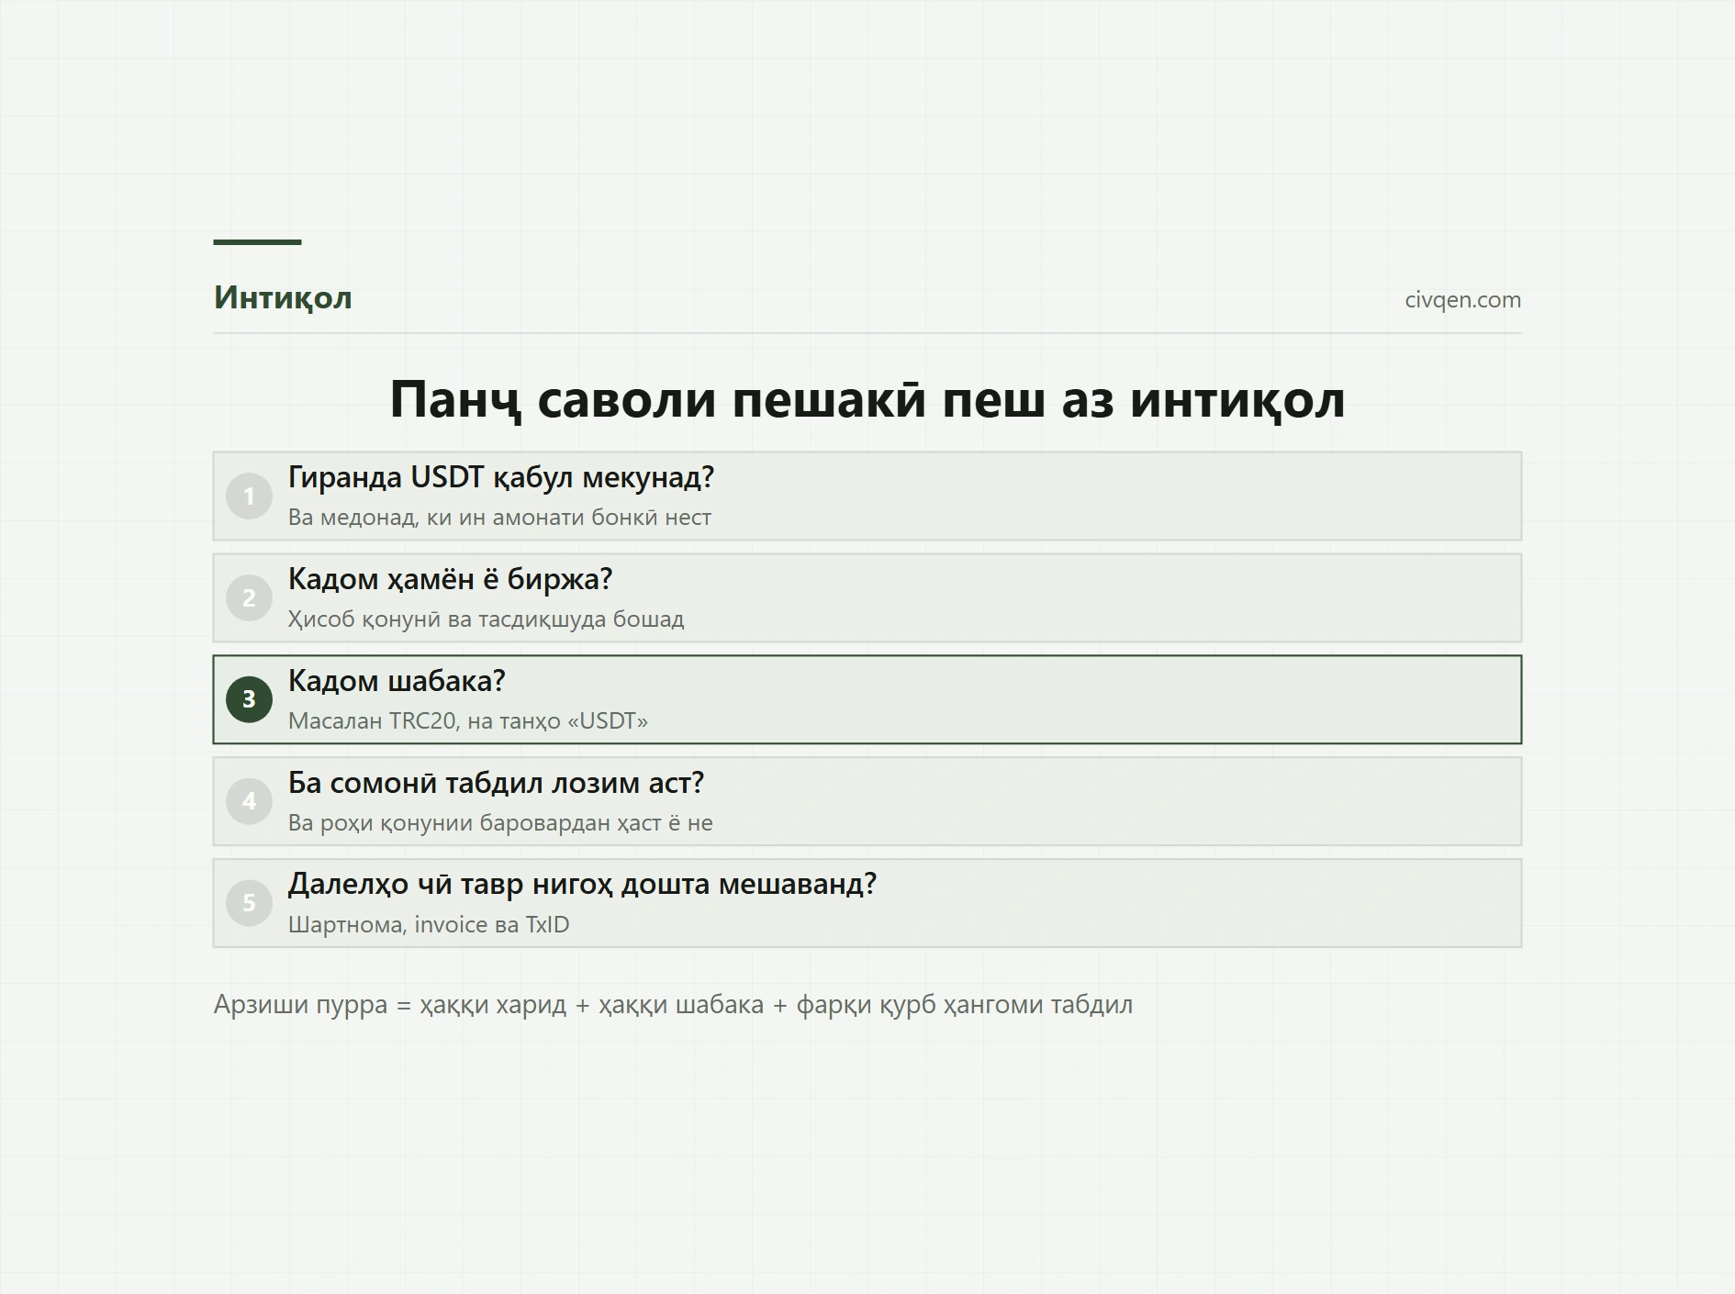Click the heading Панҷ саволи пешакӣ
Viewport: 1735px width, 1294px height.
click(867, 399)
